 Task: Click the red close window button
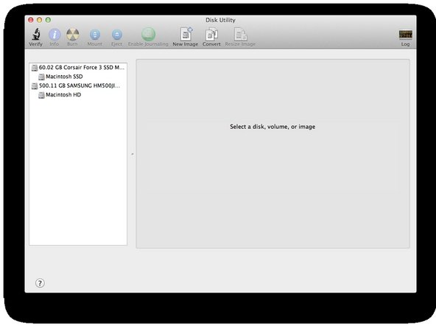point(31,20)
